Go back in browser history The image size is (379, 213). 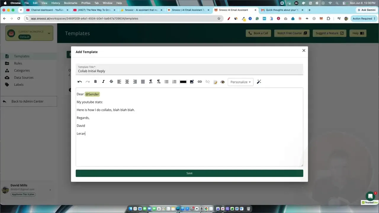4,18
